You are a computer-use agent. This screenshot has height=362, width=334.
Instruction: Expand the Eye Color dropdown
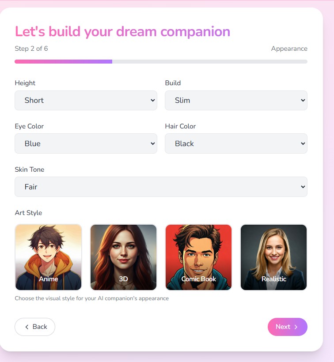[x=86, y=143]
